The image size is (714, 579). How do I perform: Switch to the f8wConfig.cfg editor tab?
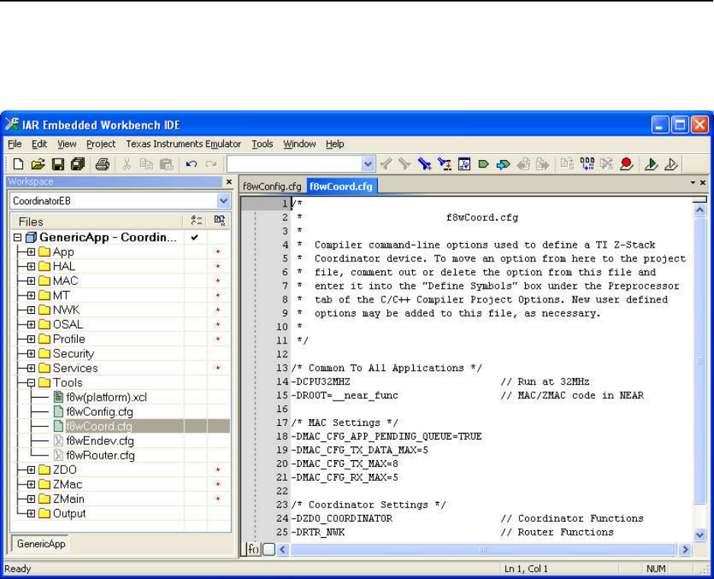point(271,186)
